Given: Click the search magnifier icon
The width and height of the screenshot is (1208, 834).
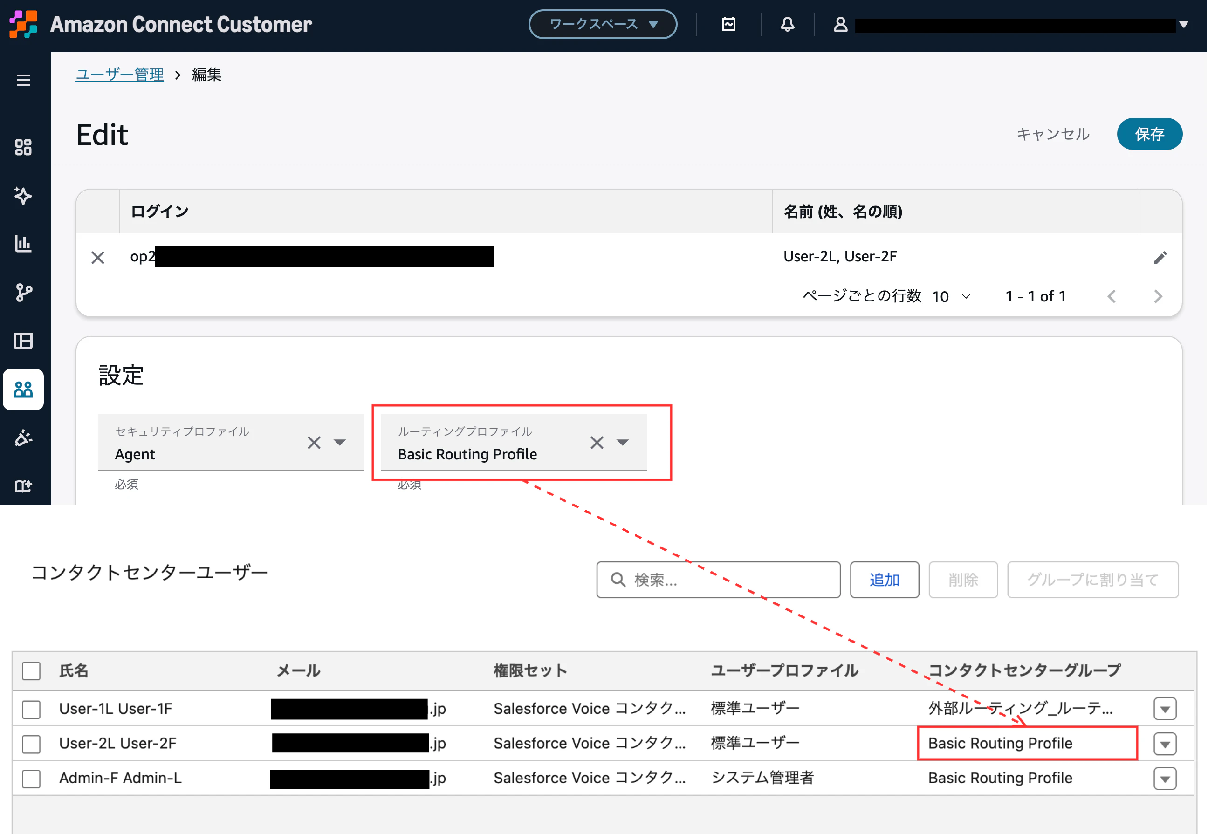Looking at the screenshot, I should point(618,580).
